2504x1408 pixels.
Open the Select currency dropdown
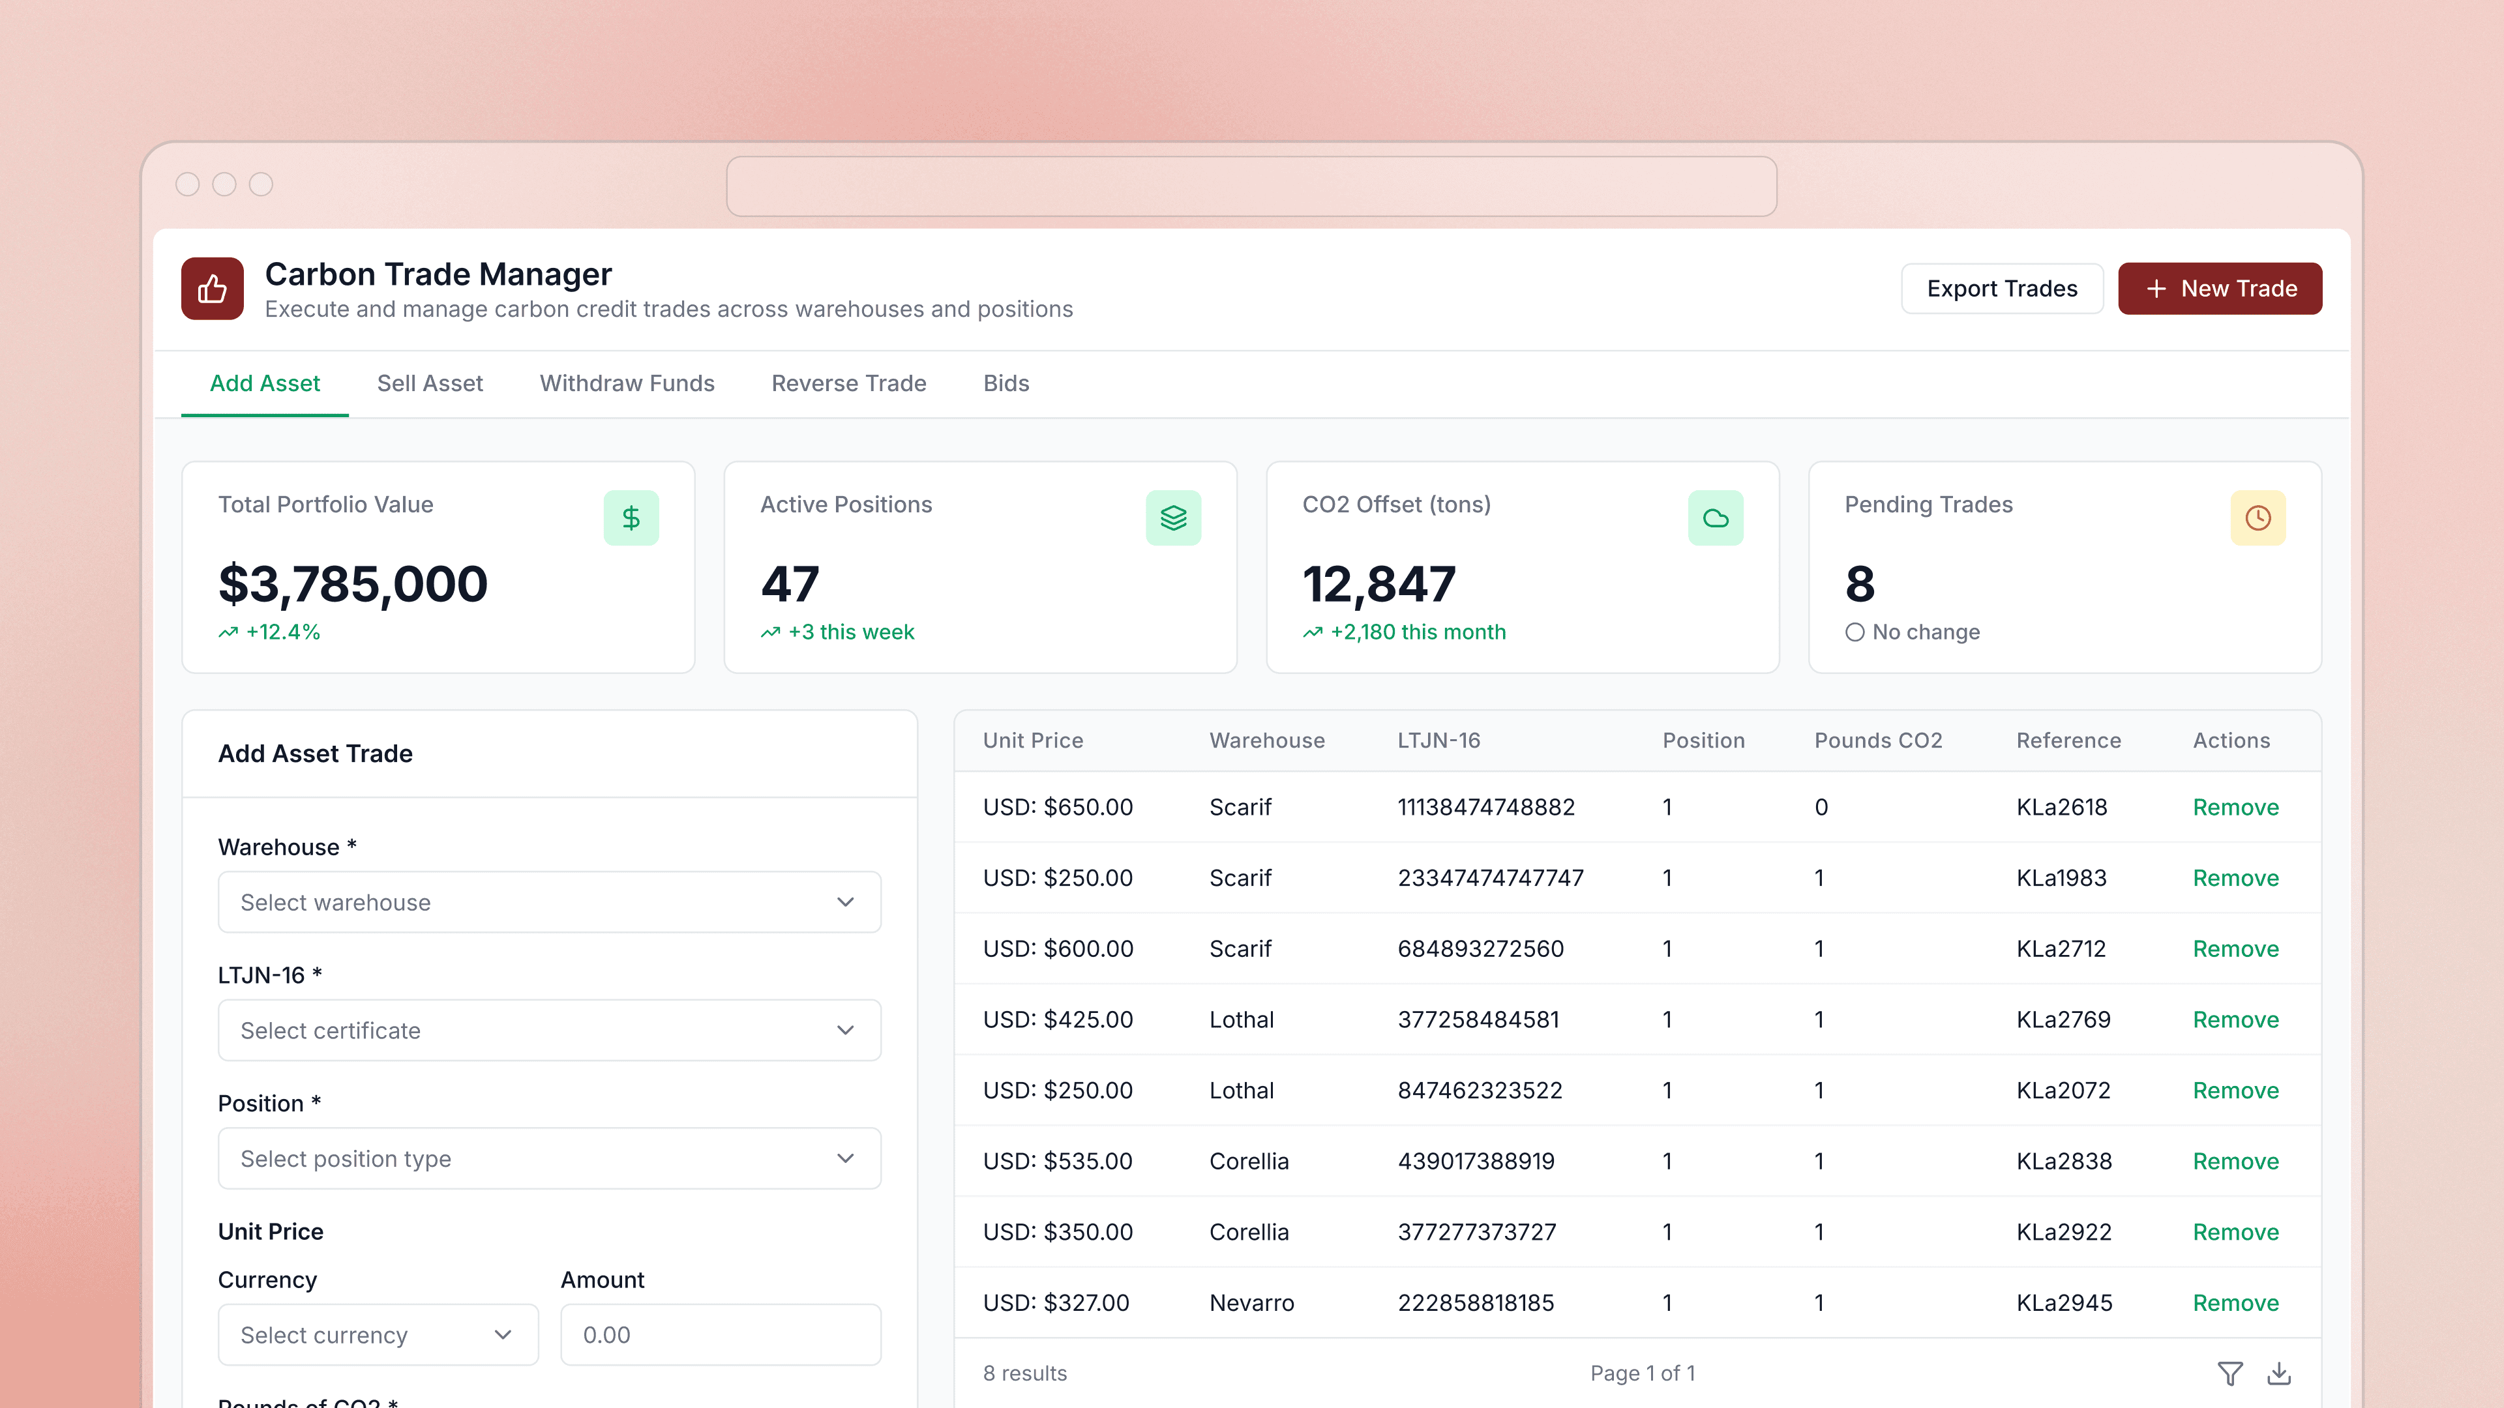pyautogui.click(x=378, y=1335)
